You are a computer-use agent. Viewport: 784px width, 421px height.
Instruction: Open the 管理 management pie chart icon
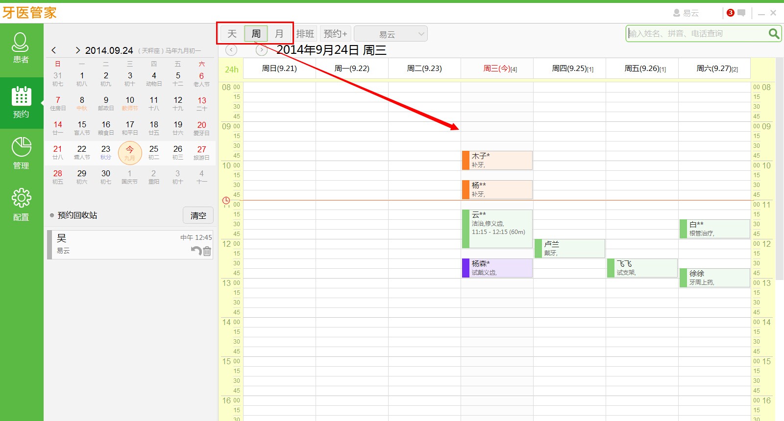(21, 153)
